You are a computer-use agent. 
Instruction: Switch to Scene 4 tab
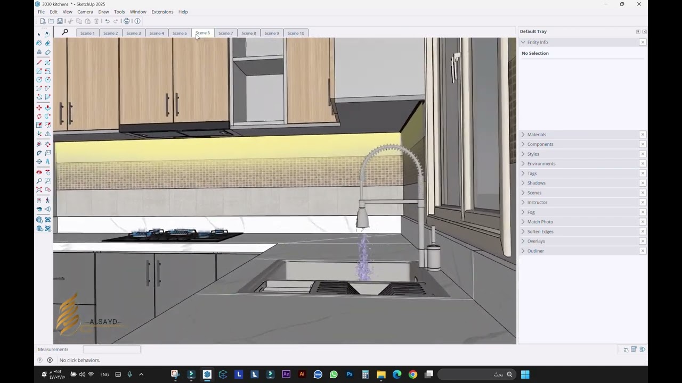(157, 33)
